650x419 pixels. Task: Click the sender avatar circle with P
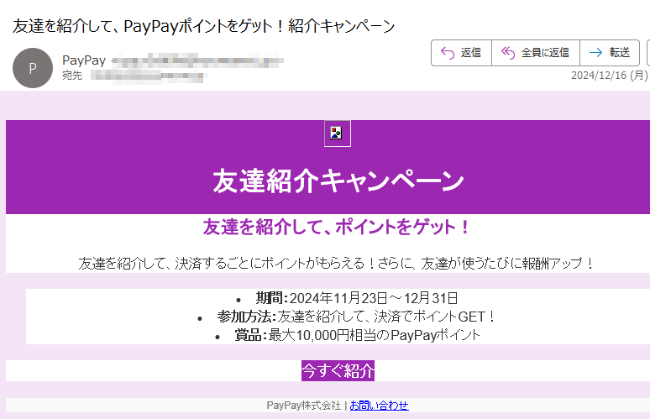point(33,68)
